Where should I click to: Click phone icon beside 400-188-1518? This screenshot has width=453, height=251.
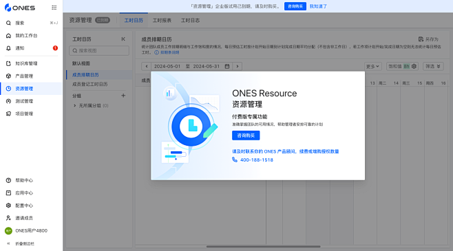235,160
